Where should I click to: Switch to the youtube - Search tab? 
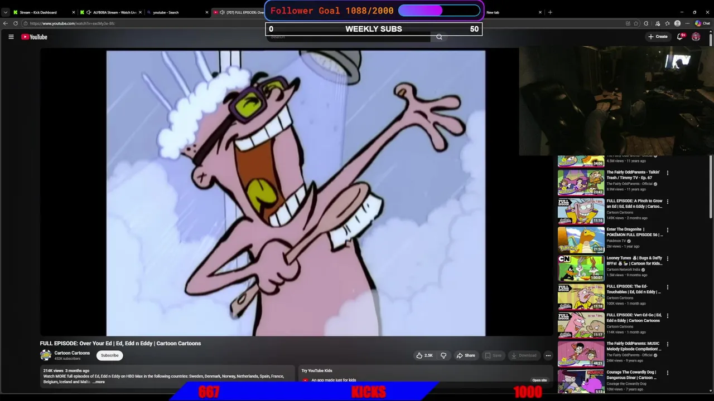[x=176, y=12]
